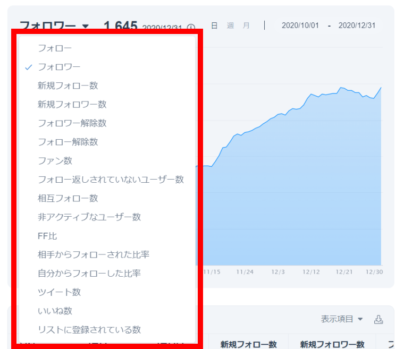Choose 相互フォロー数 from the menu

click(68, 198)
